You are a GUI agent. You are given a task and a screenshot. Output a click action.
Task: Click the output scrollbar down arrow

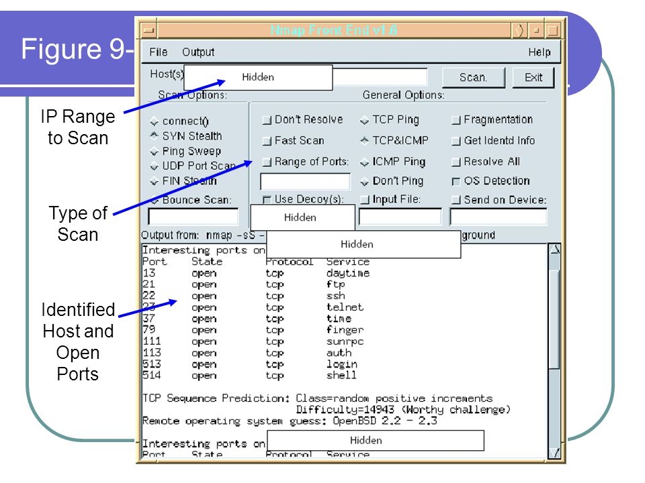coord(555,453)
